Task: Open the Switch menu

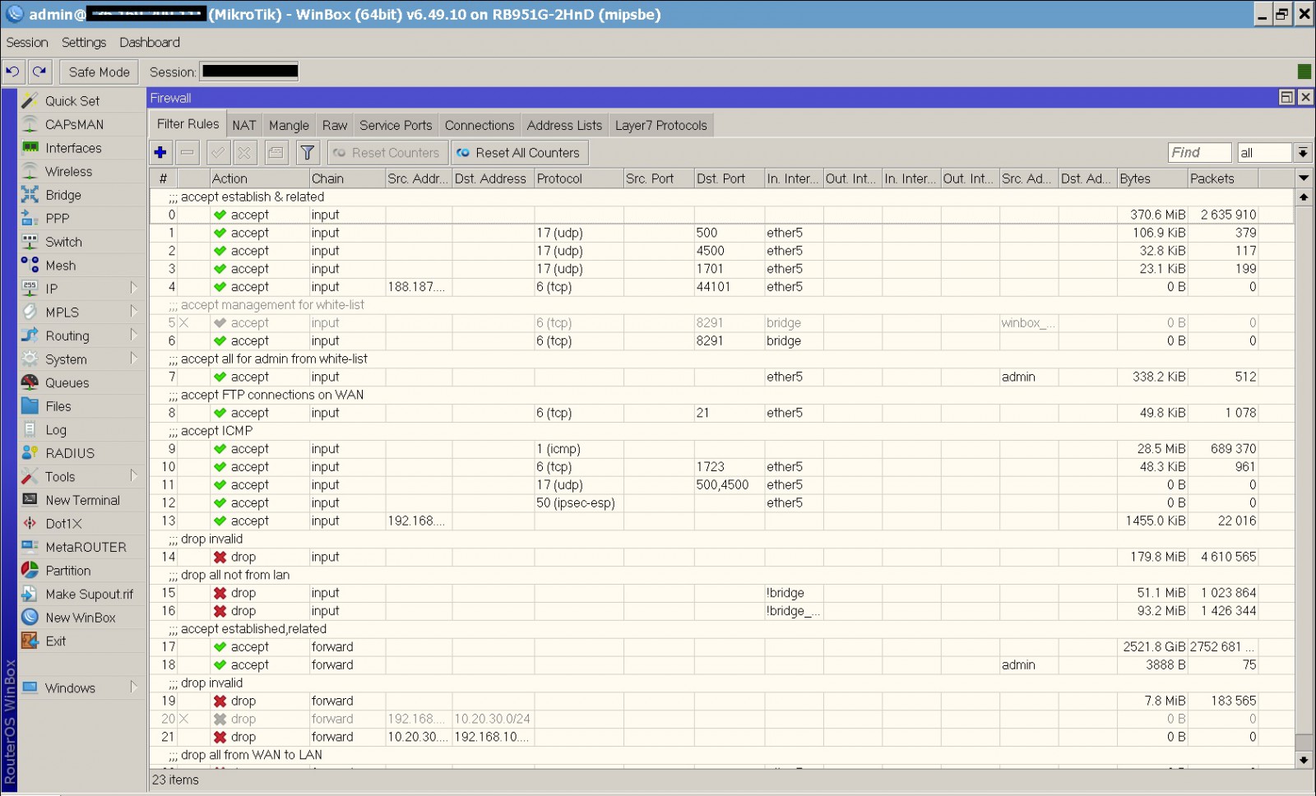Action: tap(63, 242)
